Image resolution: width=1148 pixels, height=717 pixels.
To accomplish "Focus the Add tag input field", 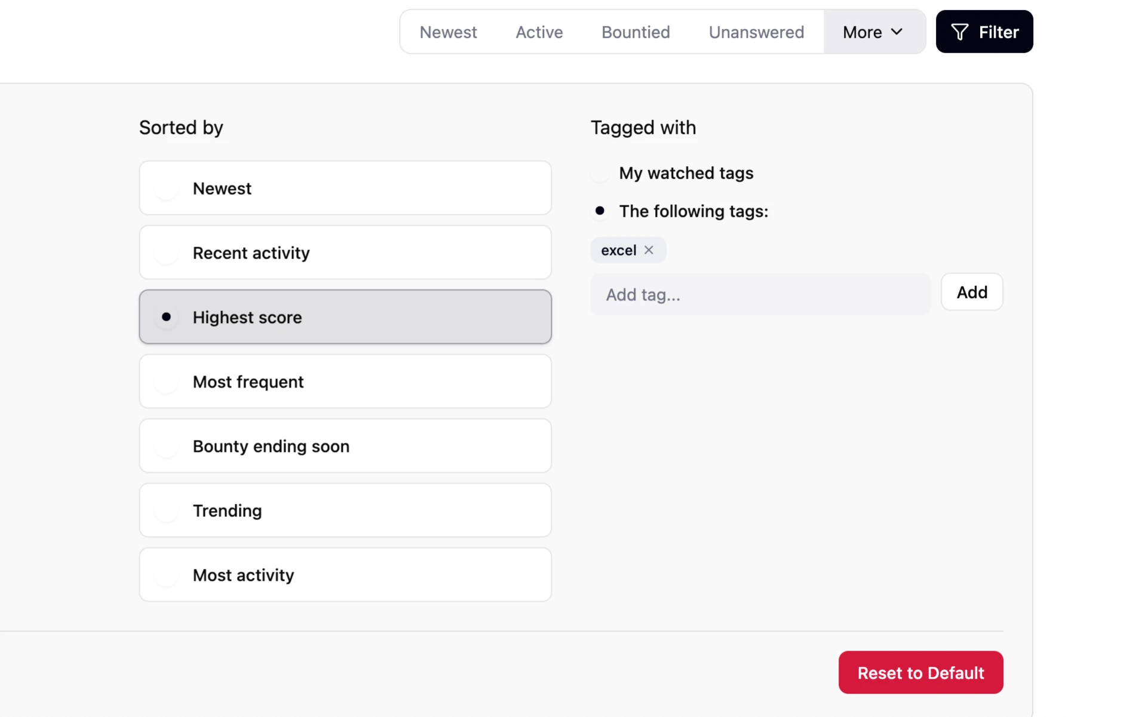I will (x=760, y=294).
